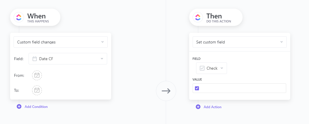
Task: Click the ClickUp logo beside Then
Action: pyautogui.click(x=198, y=17)
